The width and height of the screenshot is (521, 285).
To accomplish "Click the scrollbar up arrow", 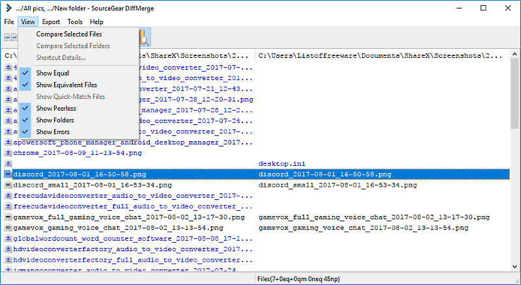I will click(x=514, y=54).
